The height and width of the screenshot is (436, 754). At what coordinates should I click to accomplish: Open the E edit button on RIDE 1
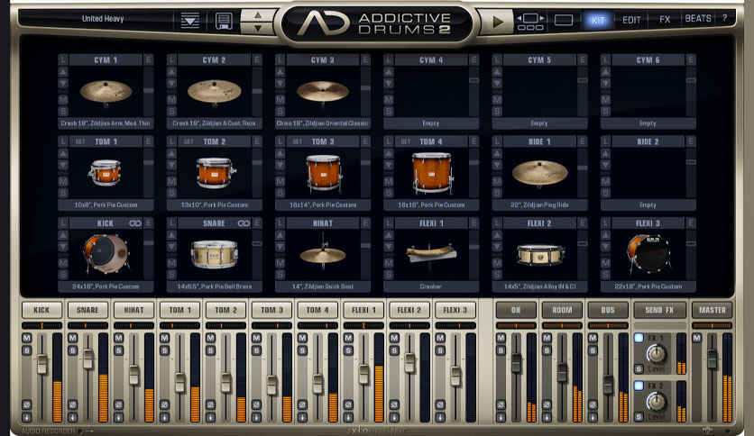(x=583, y=141)
